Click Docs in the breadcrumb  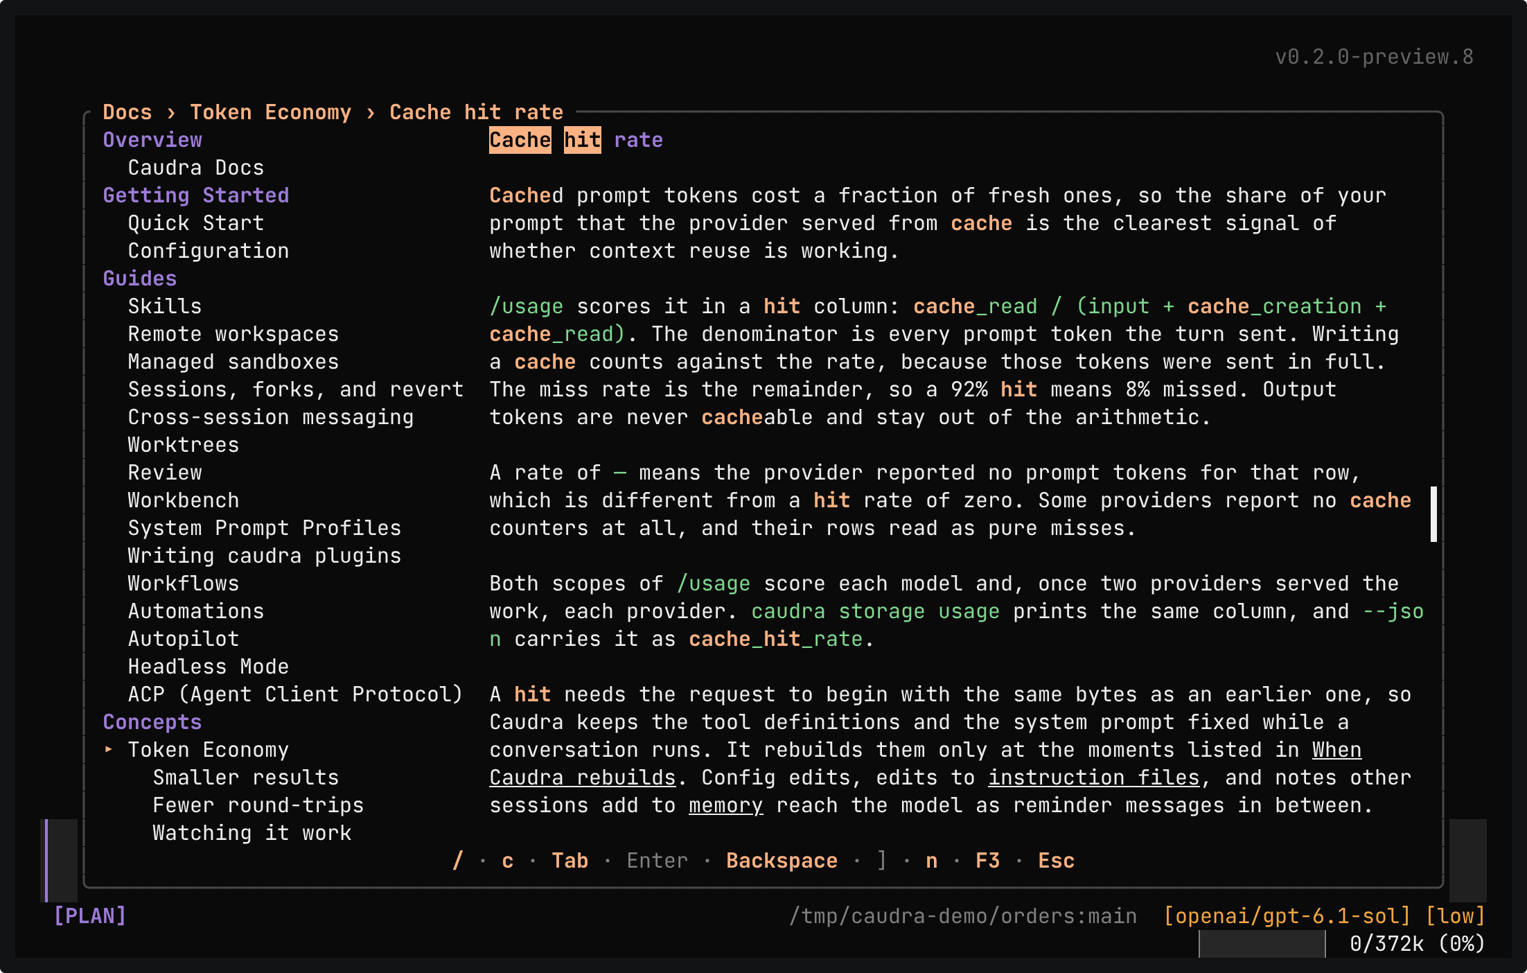click(127, 112)
